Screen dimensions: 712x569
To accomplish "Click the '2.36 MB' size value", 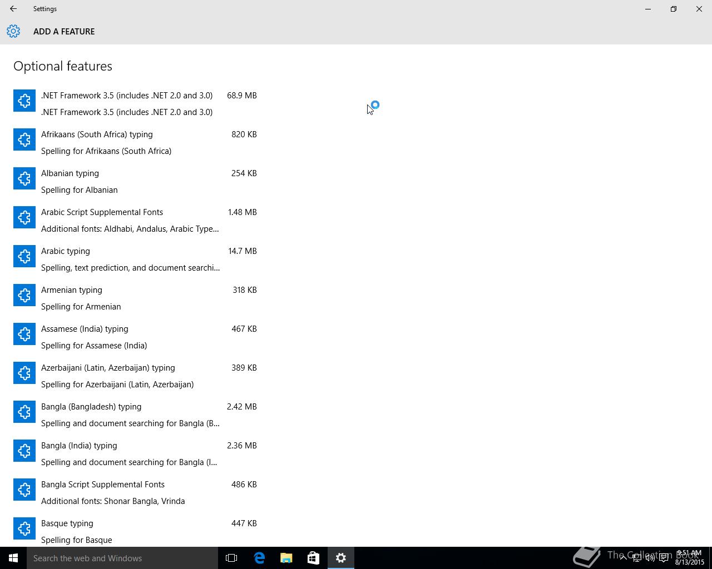I will 242,446.
